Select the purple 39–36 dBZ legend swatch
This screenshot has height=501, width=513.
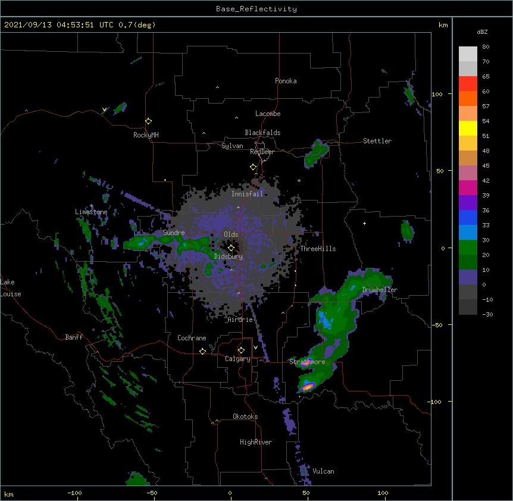tap(468, 203)
